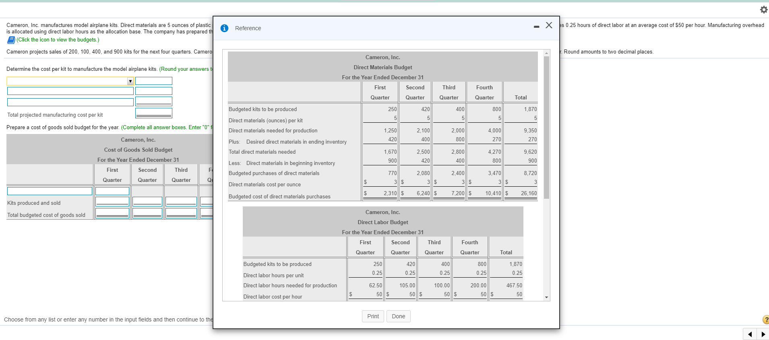Click the second cost item label field
The height and width of the screenshot is (340, 769).
click(70, 91)
